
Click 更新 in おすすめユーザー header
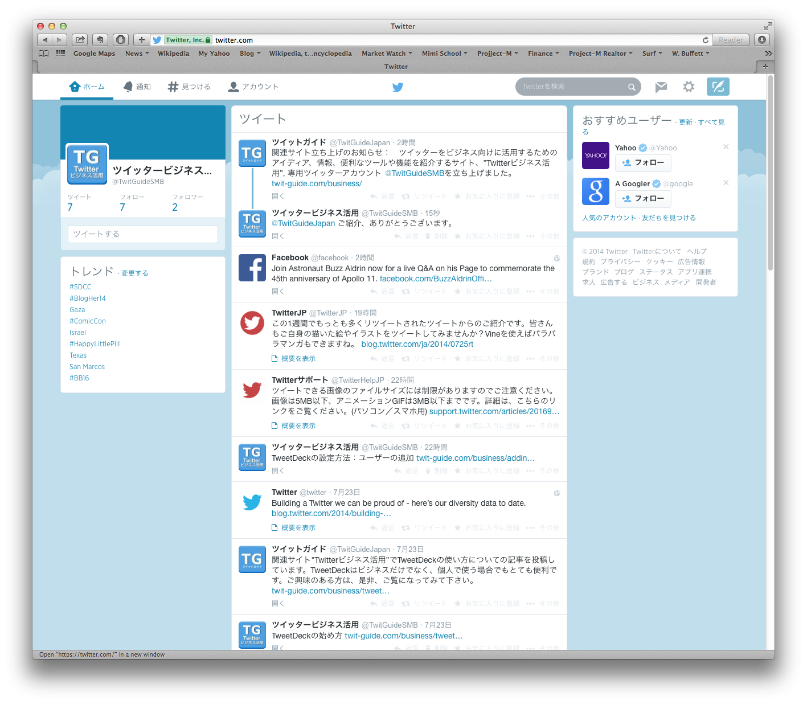[685, 122]
